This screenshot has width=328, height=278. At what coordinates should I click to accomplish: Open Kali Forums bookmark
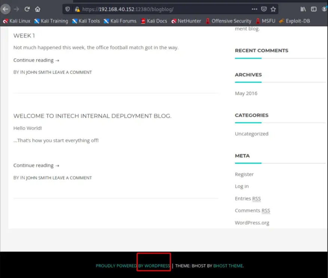[x=120, y=21]
